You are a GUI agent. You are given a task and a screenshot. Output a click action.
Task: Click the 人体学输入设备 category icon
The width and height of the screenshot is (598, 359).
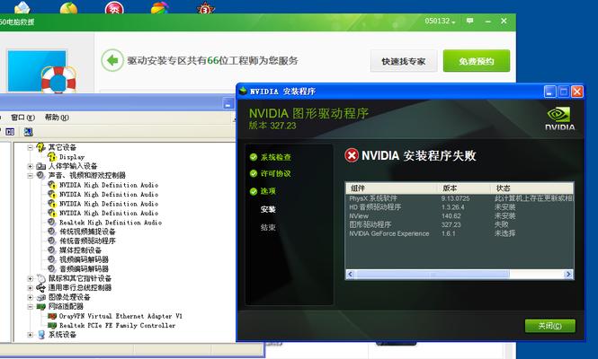pyautogui.click(x=40, y=166)
